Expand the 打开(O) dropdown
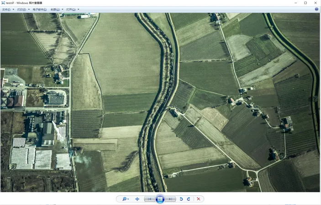321x205 pixels. tap(73, 9)
